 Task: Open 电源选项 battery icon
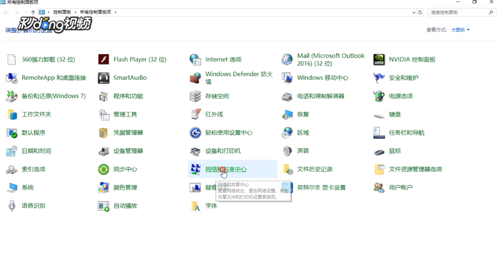[x=379, y=96]
